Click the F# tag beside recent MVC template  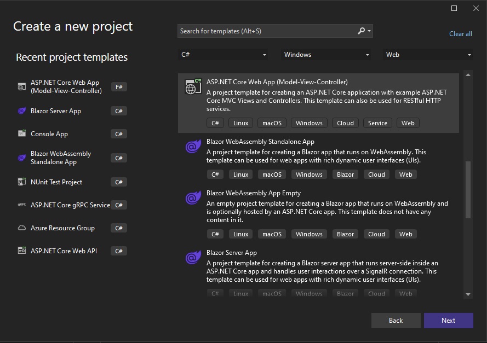(x=119, y=87)
